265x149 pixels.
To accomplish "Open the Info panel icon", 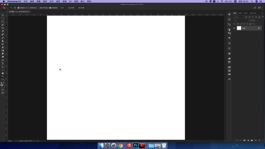I will [229, 19].
